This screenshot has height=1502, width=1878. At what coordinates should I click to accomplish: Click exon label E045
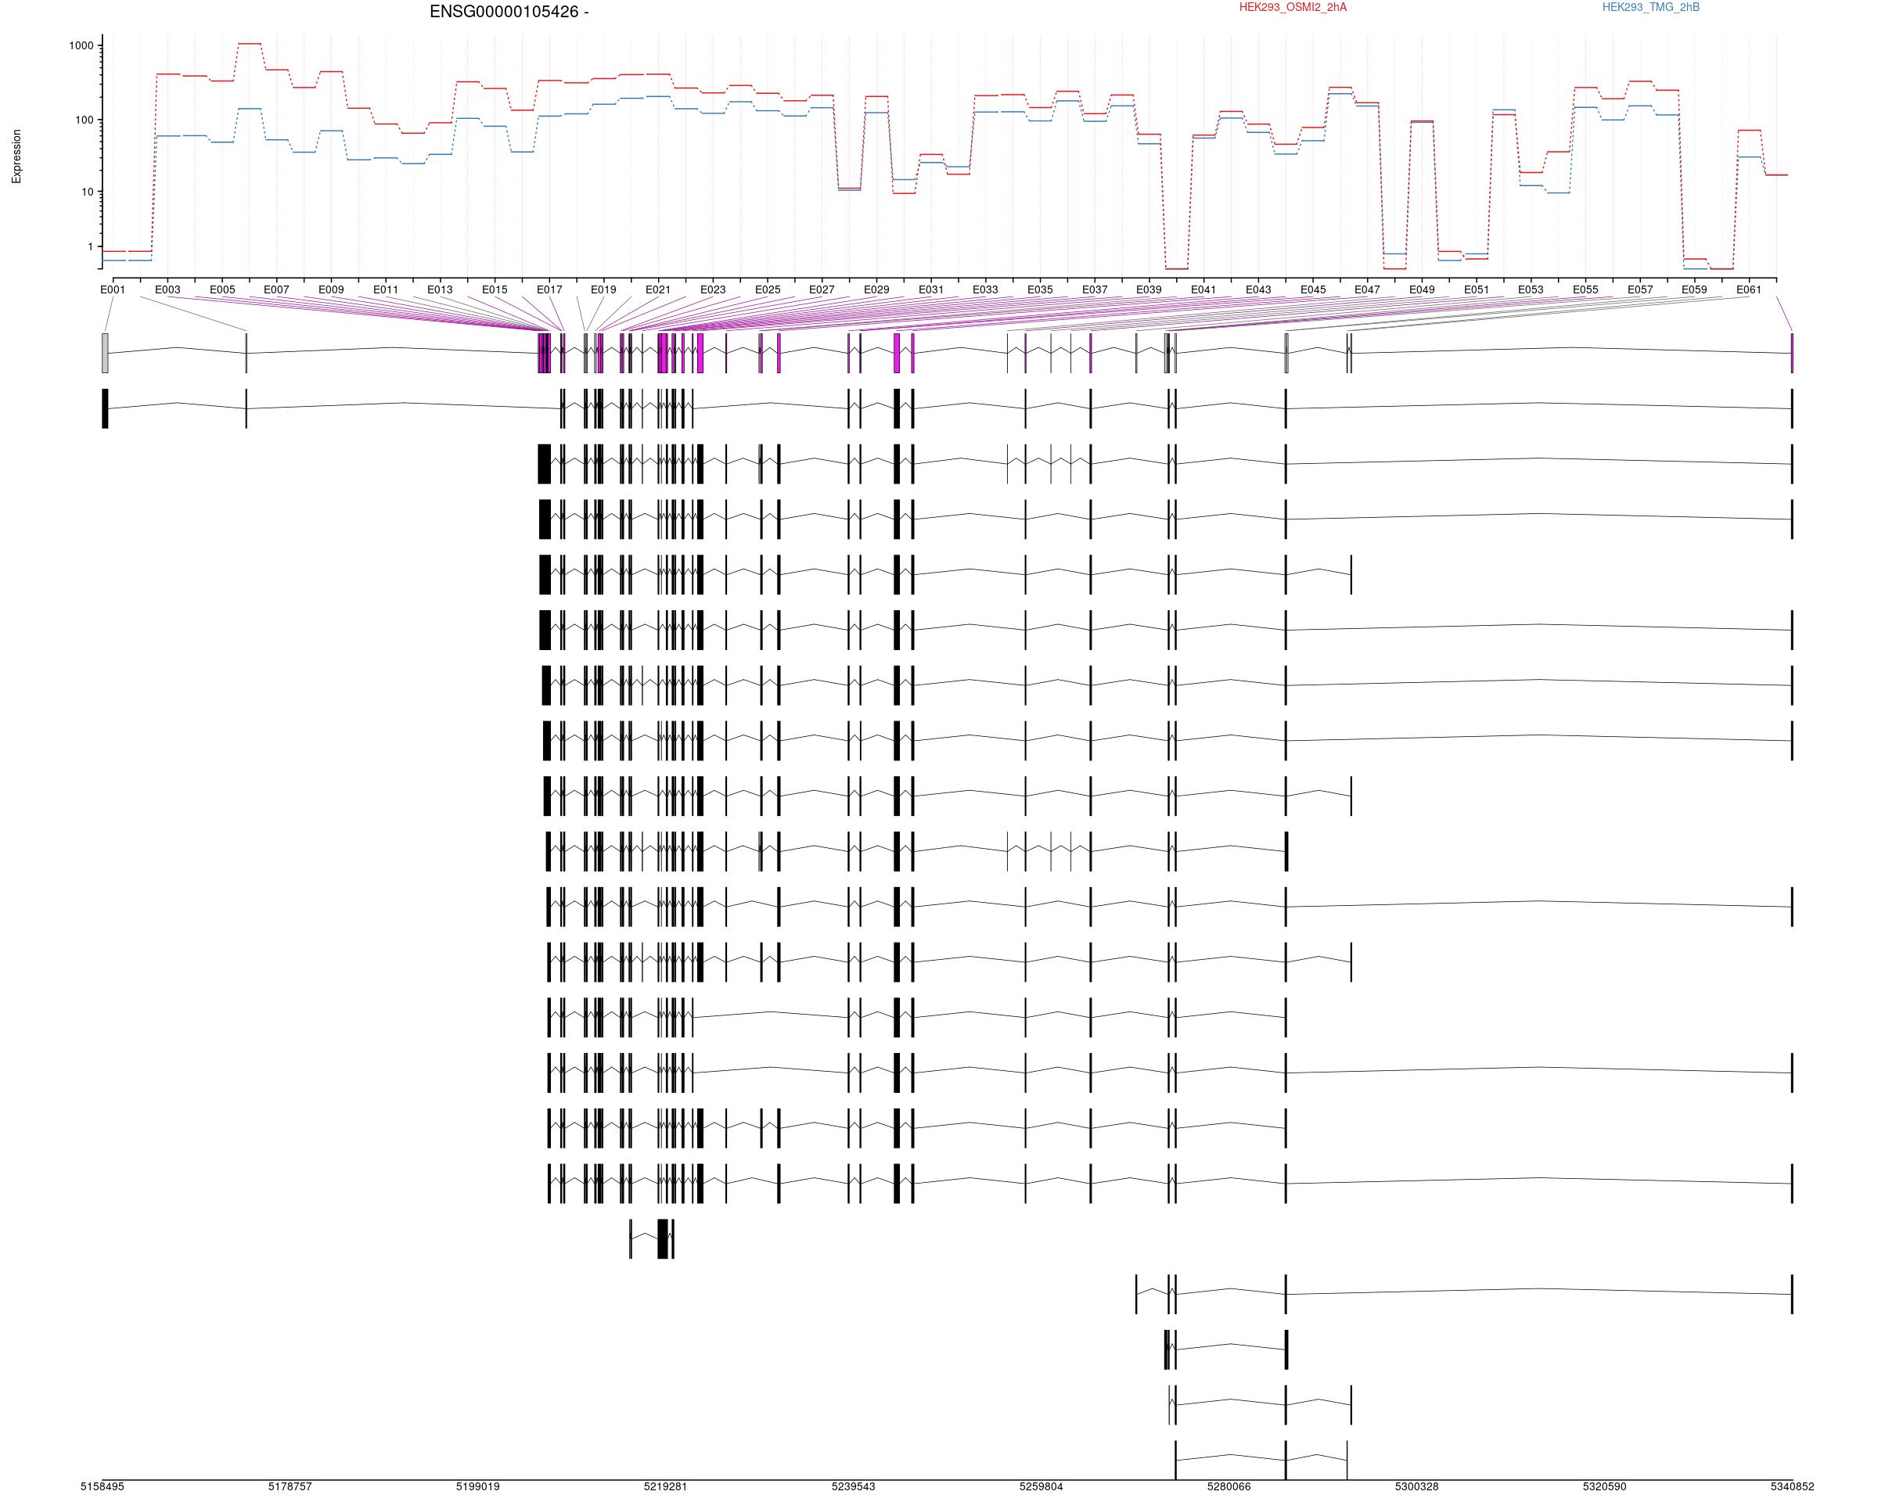1314,290
